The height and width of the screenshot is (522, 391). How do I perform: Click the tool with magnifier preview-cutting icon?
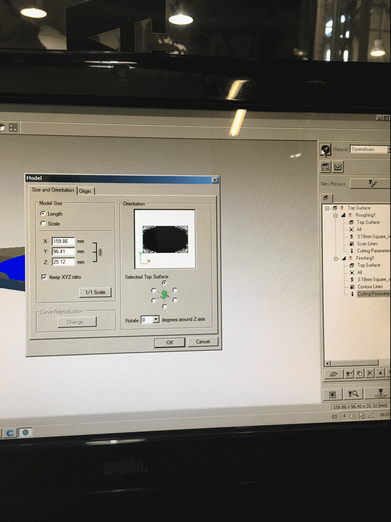353,394
